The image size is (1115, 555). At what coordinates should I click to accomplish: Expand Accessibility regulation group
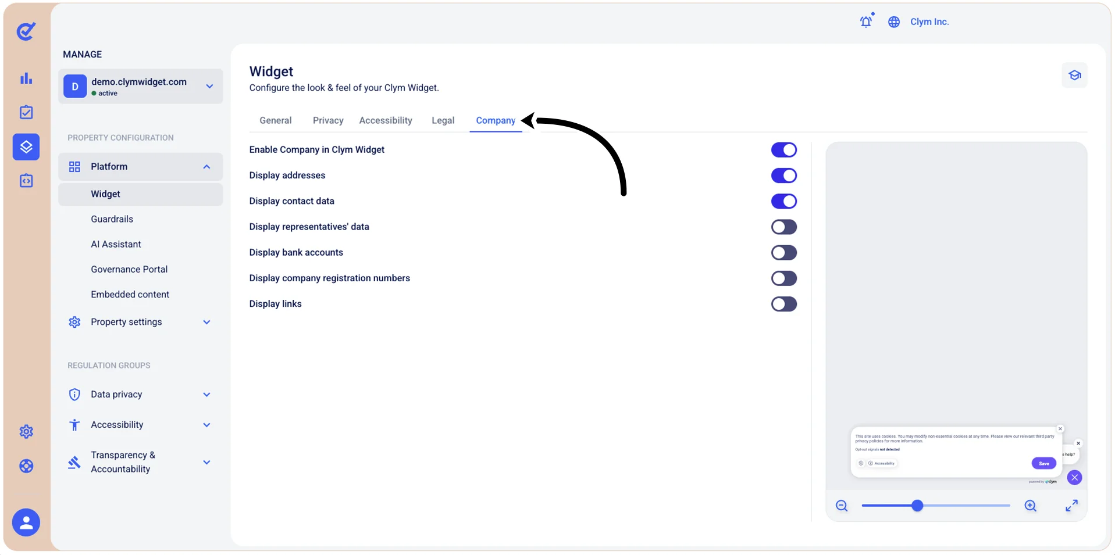[140, 425]
